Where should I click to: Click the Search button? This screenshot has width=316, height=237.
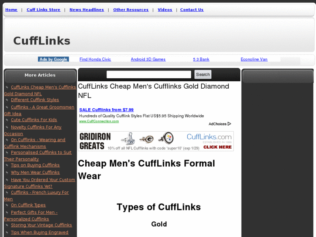point(203,74)
